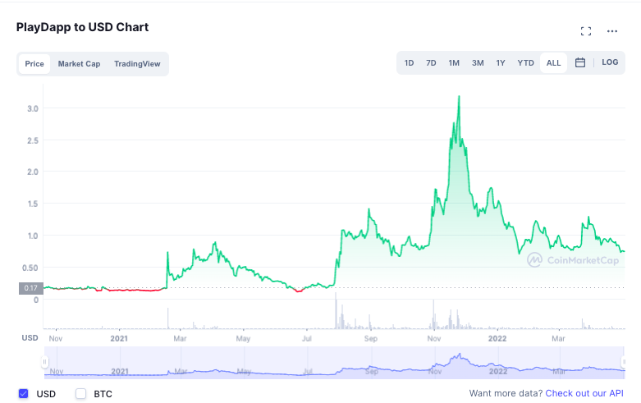Open the three-dot more options menu
The width and height of the screenshot is (641, 403).
click(612, 31)
